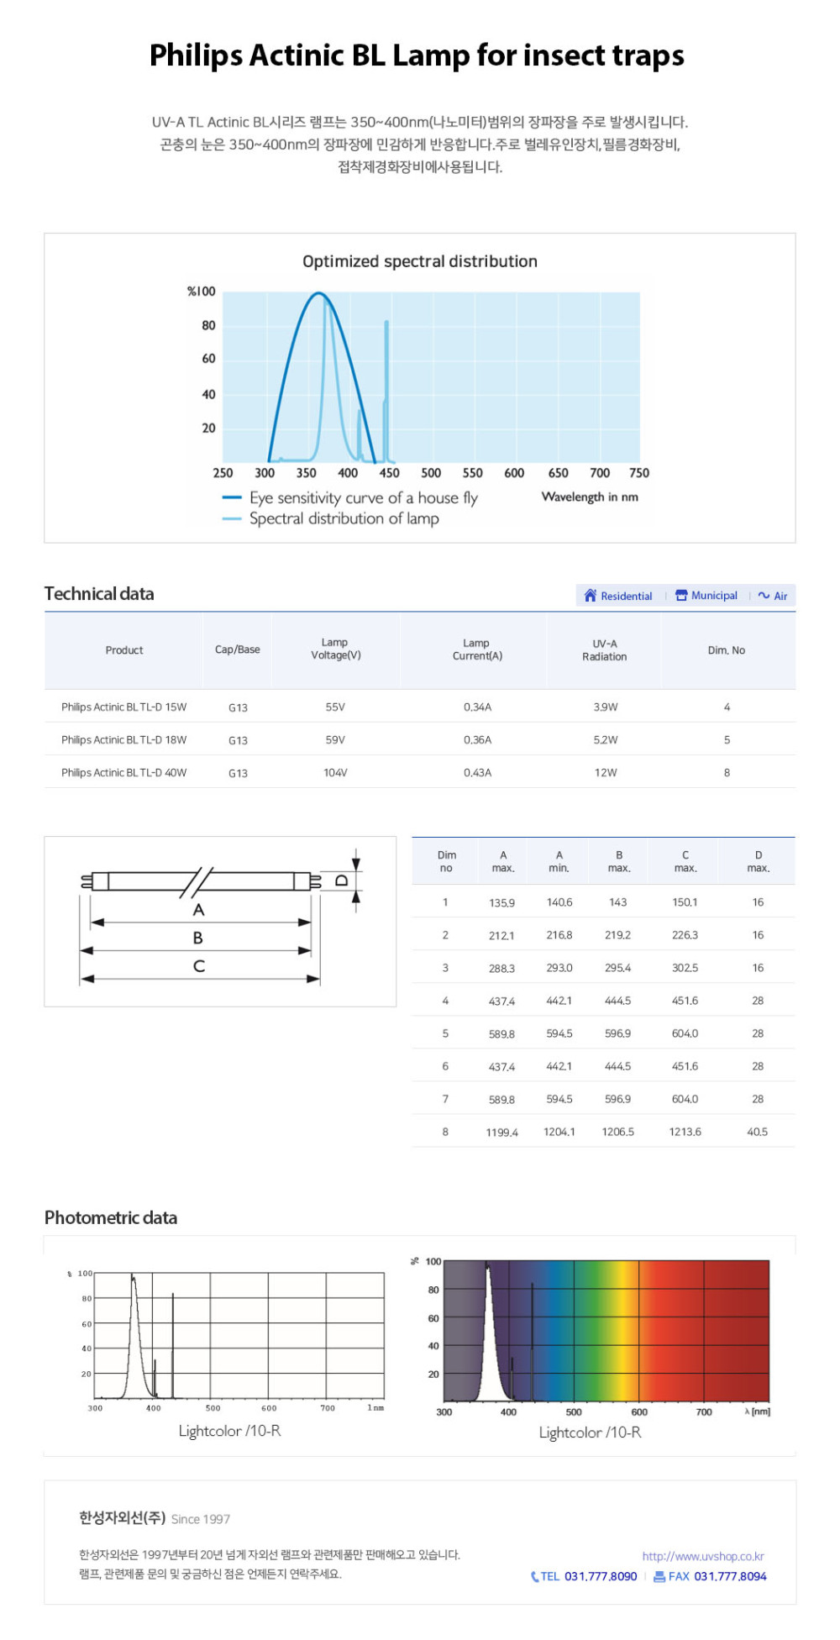
Task: Click the fax machine icon before FAX
Action: coord(659,1576)
